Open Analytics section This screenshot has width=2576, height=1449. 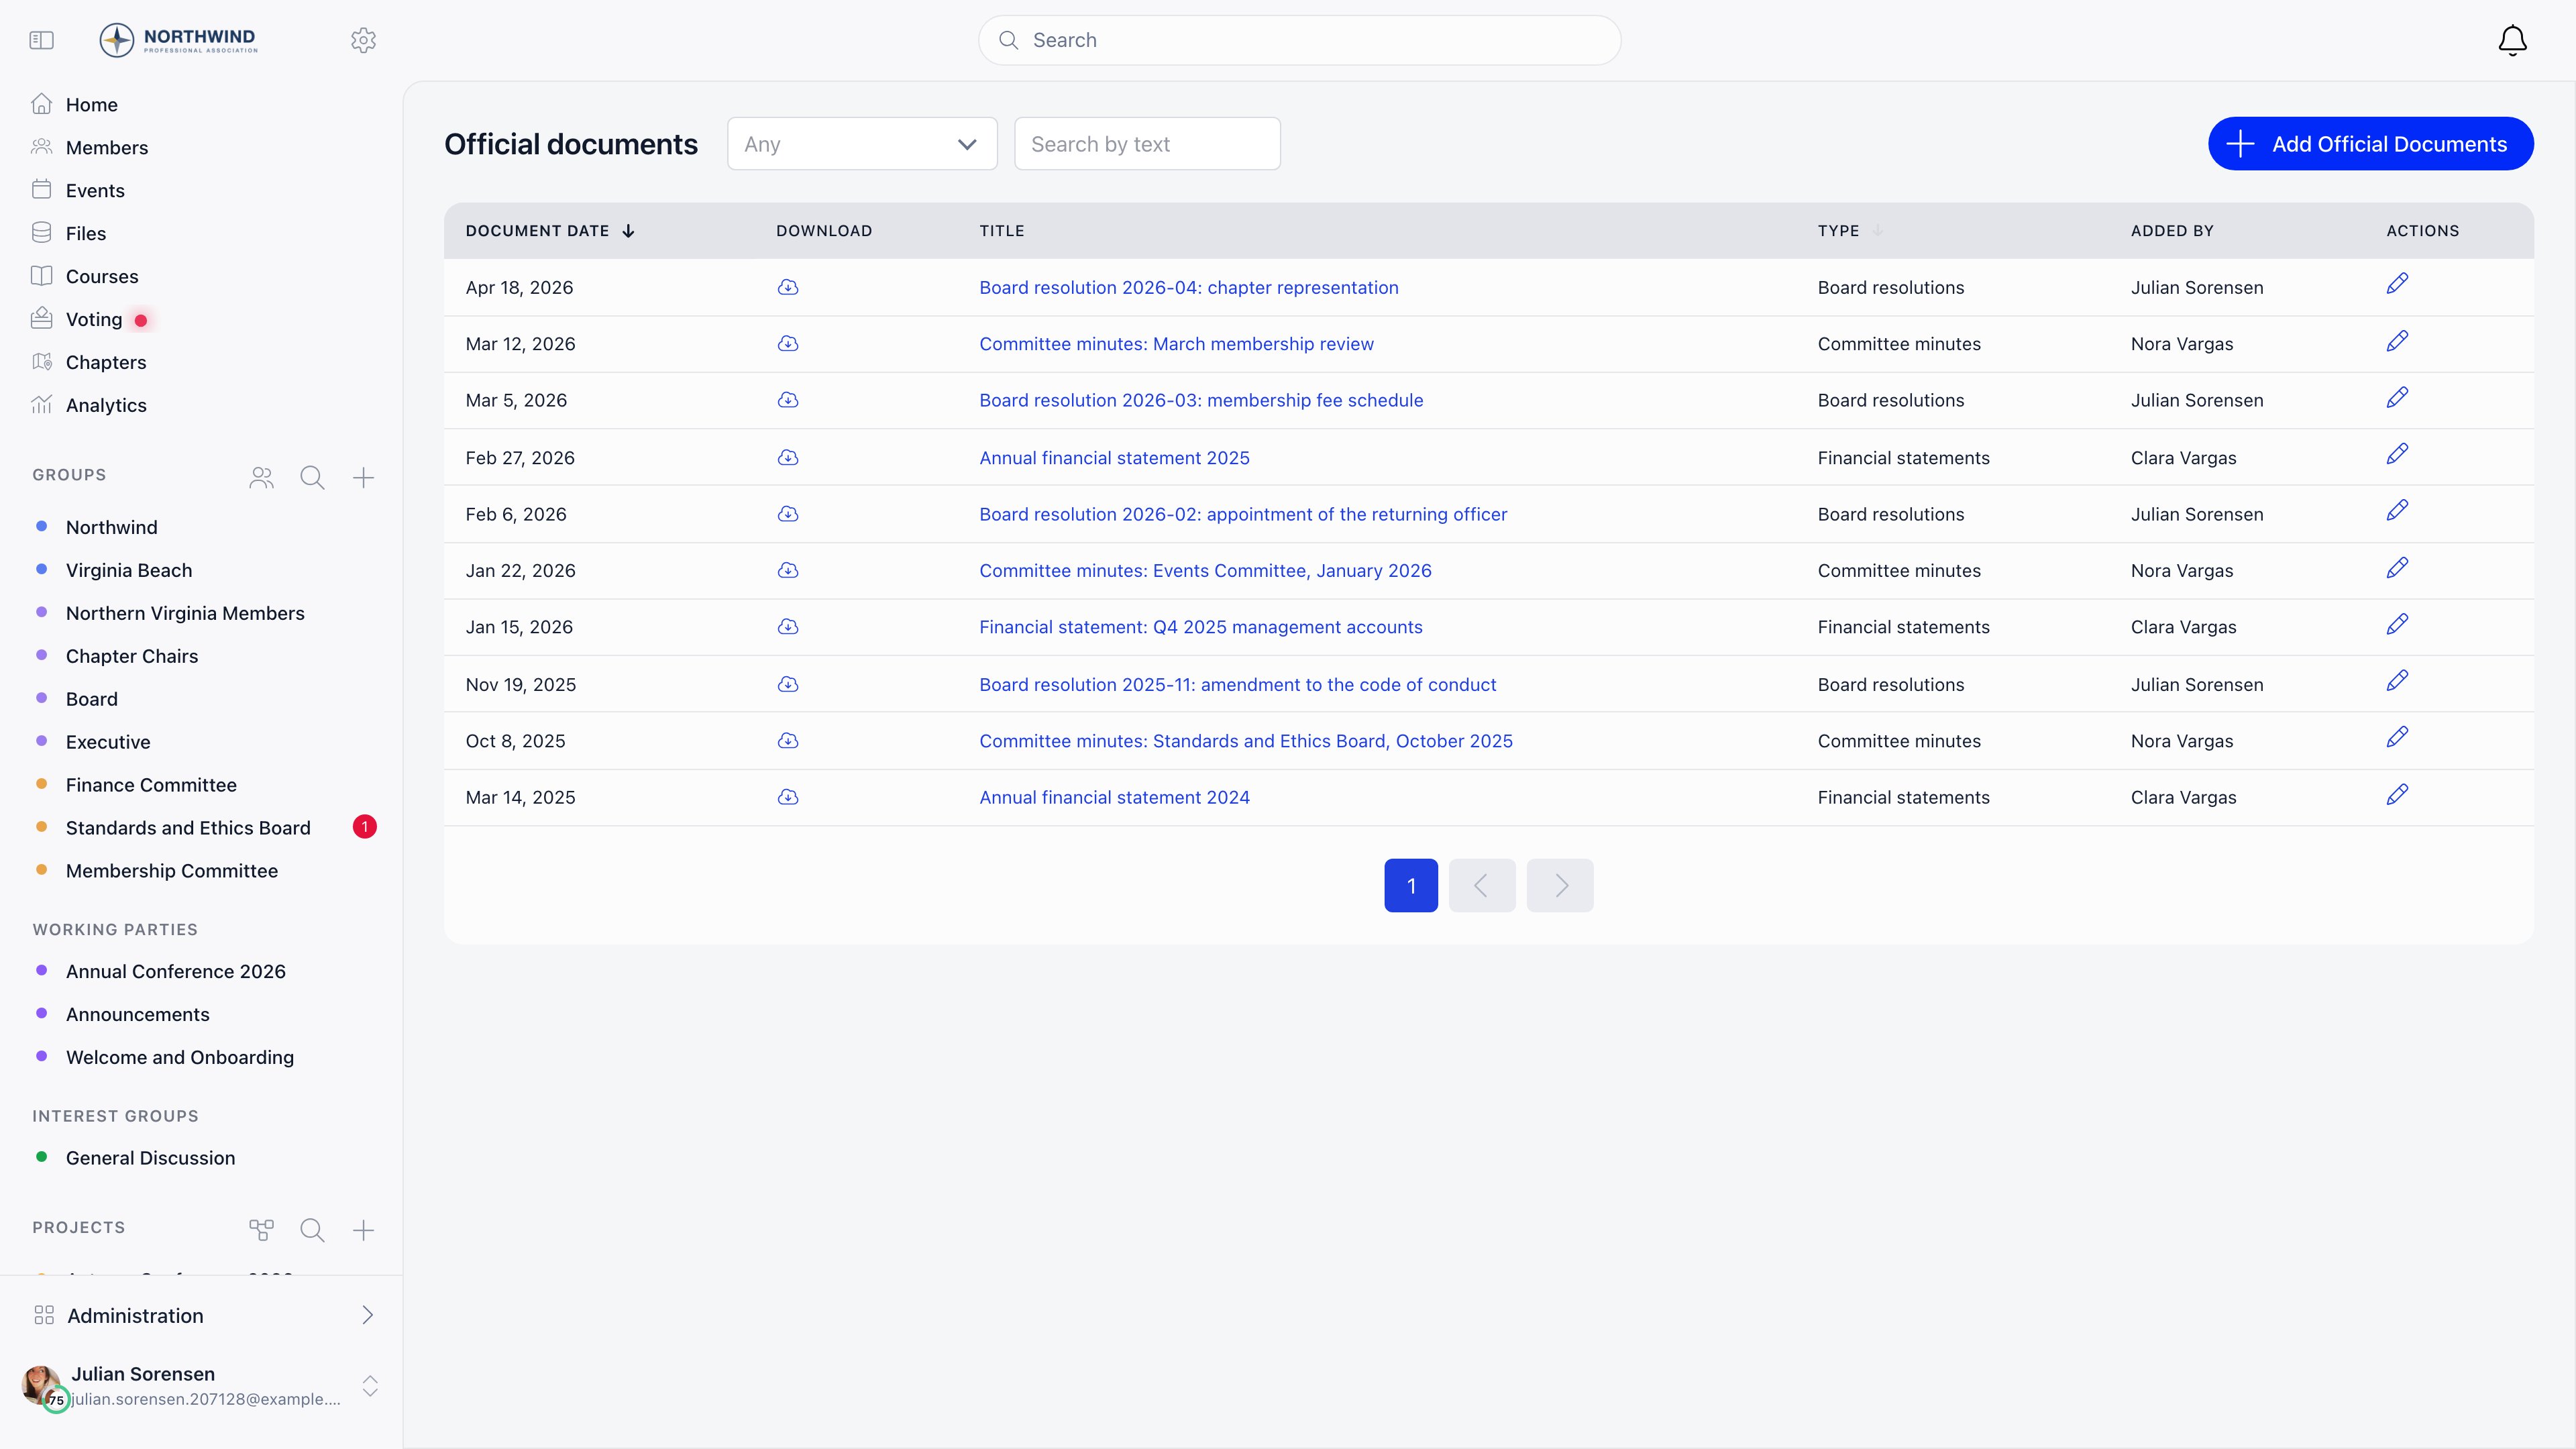(x=106, y=406)
